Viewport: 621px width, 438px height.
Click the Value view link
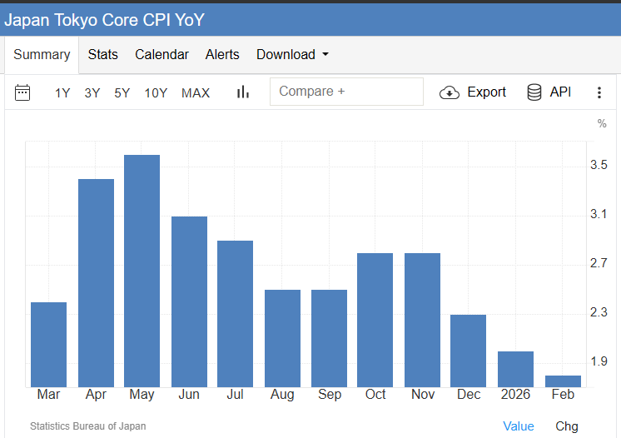point(519,426)
